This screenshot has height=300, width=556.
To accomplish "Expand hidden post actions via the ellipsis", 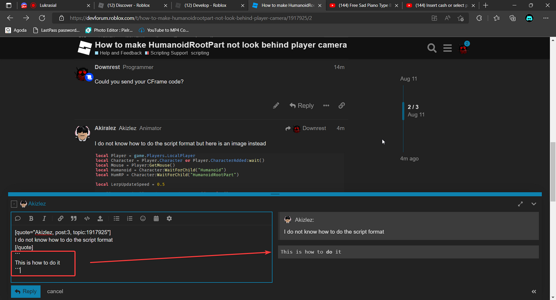I will click(x=326, y=105).
